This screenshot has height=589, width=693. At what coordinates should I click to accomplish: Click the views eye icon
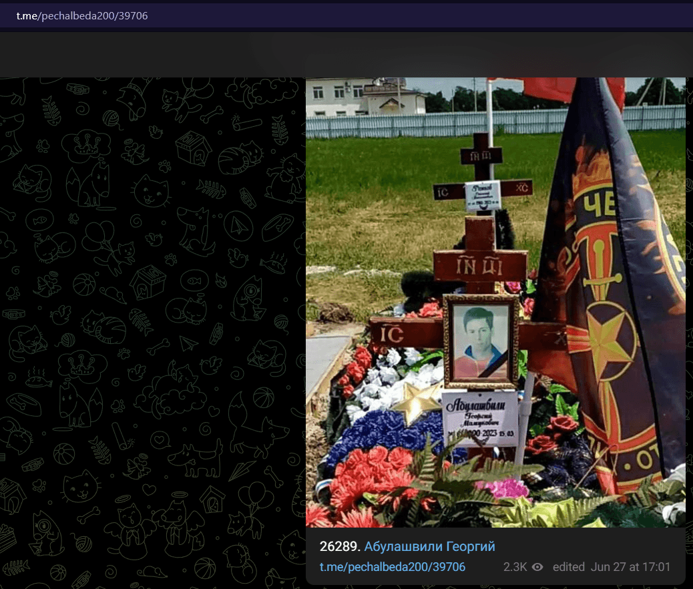537,567
